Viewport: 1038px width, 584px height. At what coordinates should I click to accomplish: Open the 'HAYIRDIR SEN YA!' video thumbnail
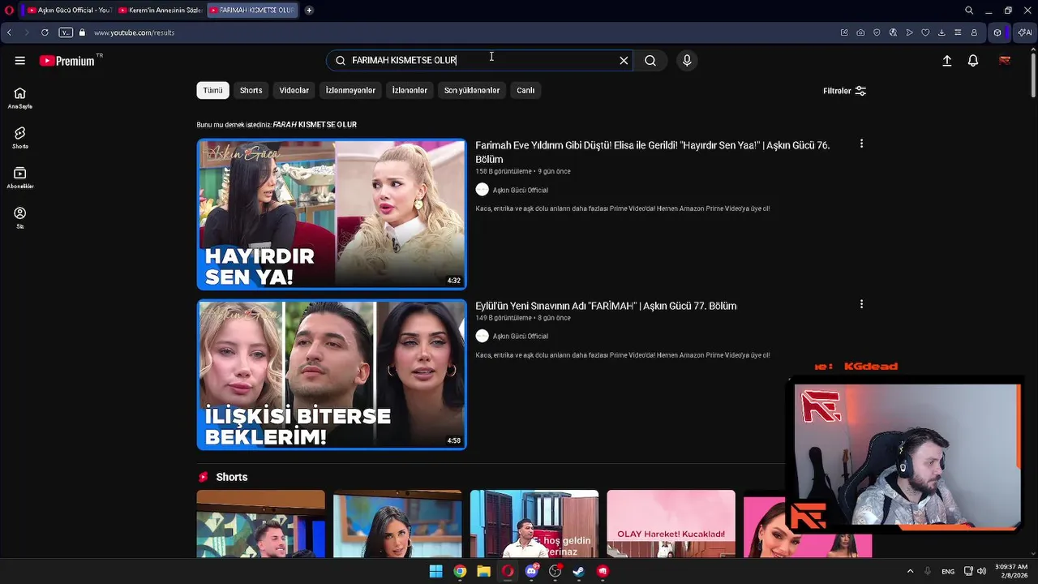tap(332, 214)
